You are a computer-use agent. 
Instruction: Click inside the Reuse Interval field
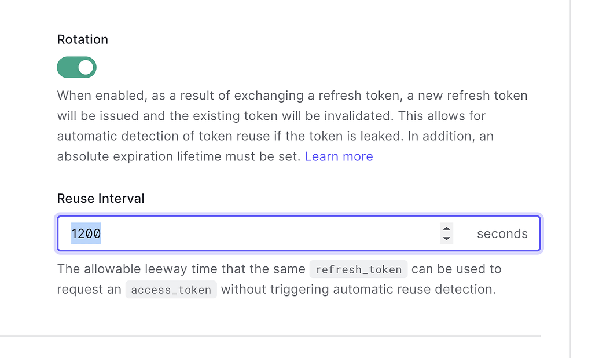[x=231, y=233]
